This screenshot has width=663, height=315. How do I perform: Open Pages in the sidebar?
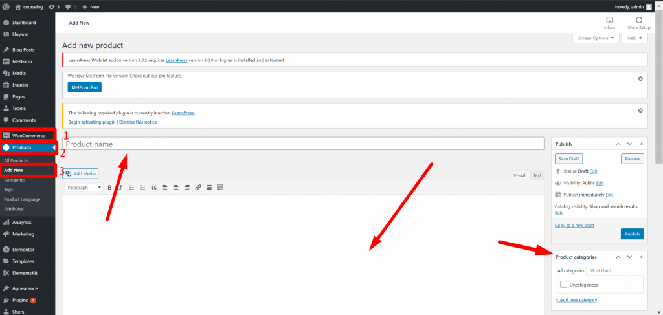point(19,96)
